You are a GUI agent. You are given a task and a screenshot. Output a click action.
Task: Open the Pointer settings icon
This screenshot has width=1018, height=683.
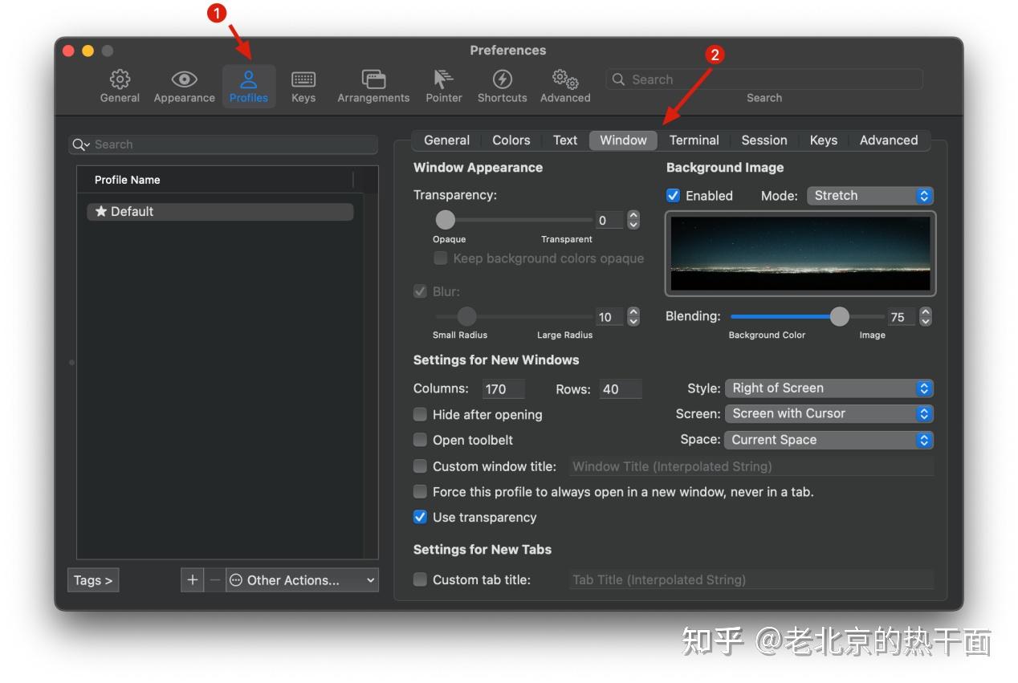443,84
